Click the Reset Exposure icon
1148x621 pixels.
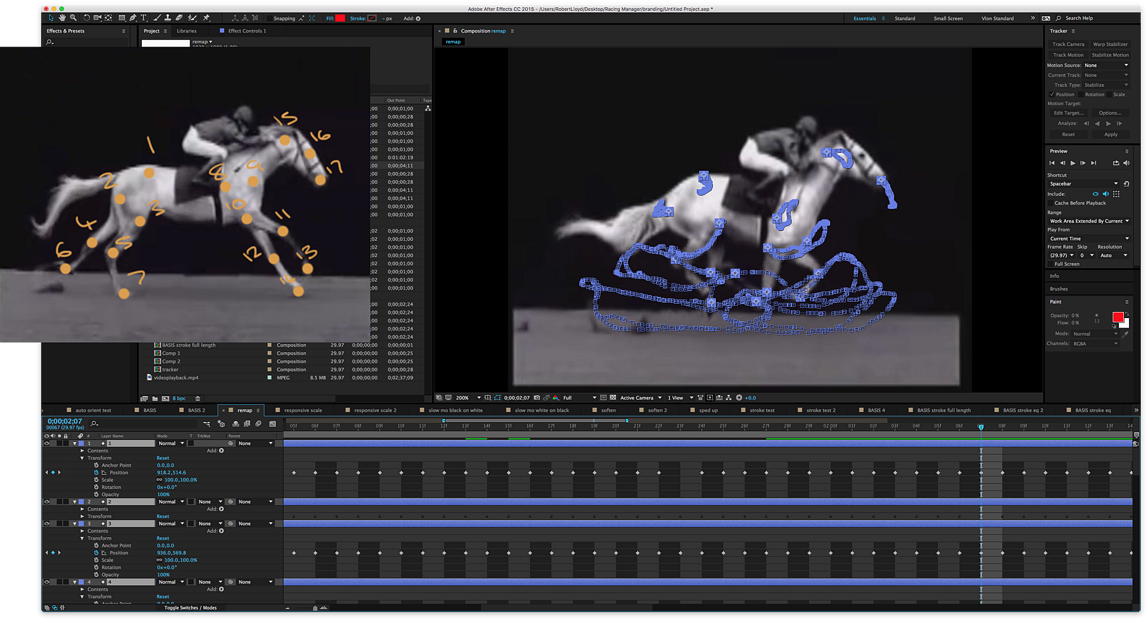click(x=739, y=398)
